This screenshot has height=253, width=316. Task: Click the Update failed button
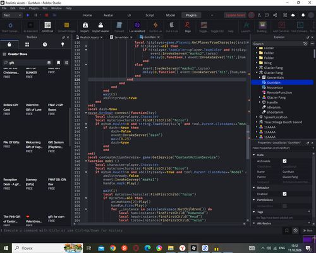click(x=235, y=15)
